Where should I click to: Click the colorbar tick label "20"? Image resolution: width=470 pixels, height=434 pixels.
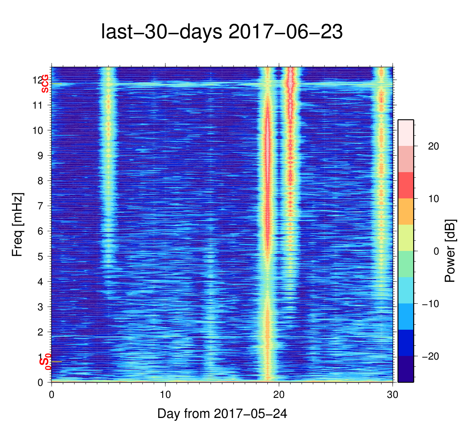(433, 146)
